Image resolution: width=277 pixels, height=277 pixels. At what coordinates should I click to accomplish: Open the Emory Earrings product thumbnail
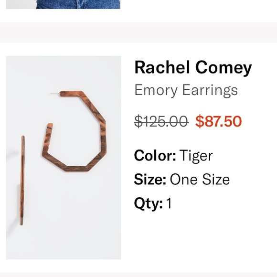(64, 158)
